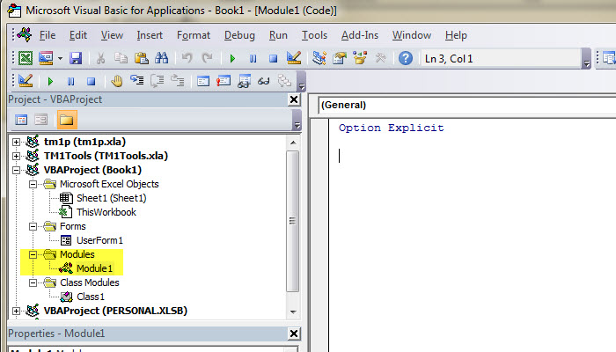Click the Redo arrow icon

[207, 58]
